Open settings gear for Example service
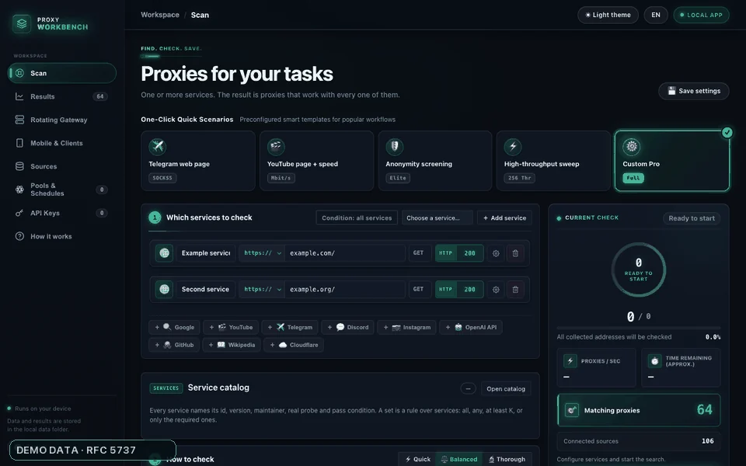 pyautogui.click(x=496, y=253)
